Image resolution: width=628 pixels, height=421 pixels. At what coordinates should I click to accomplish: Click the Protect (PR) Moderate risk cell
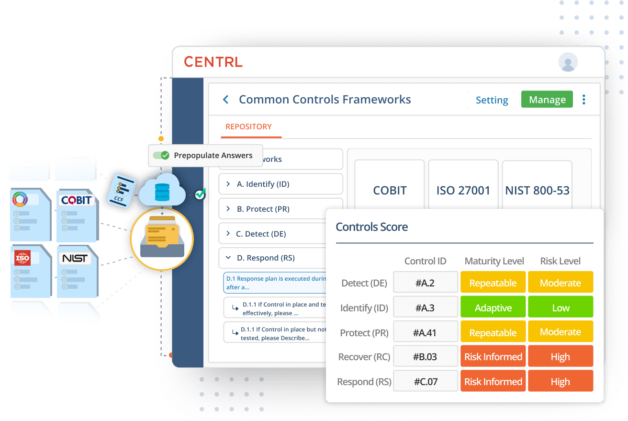pyautogui.click(x=560, y=332)
